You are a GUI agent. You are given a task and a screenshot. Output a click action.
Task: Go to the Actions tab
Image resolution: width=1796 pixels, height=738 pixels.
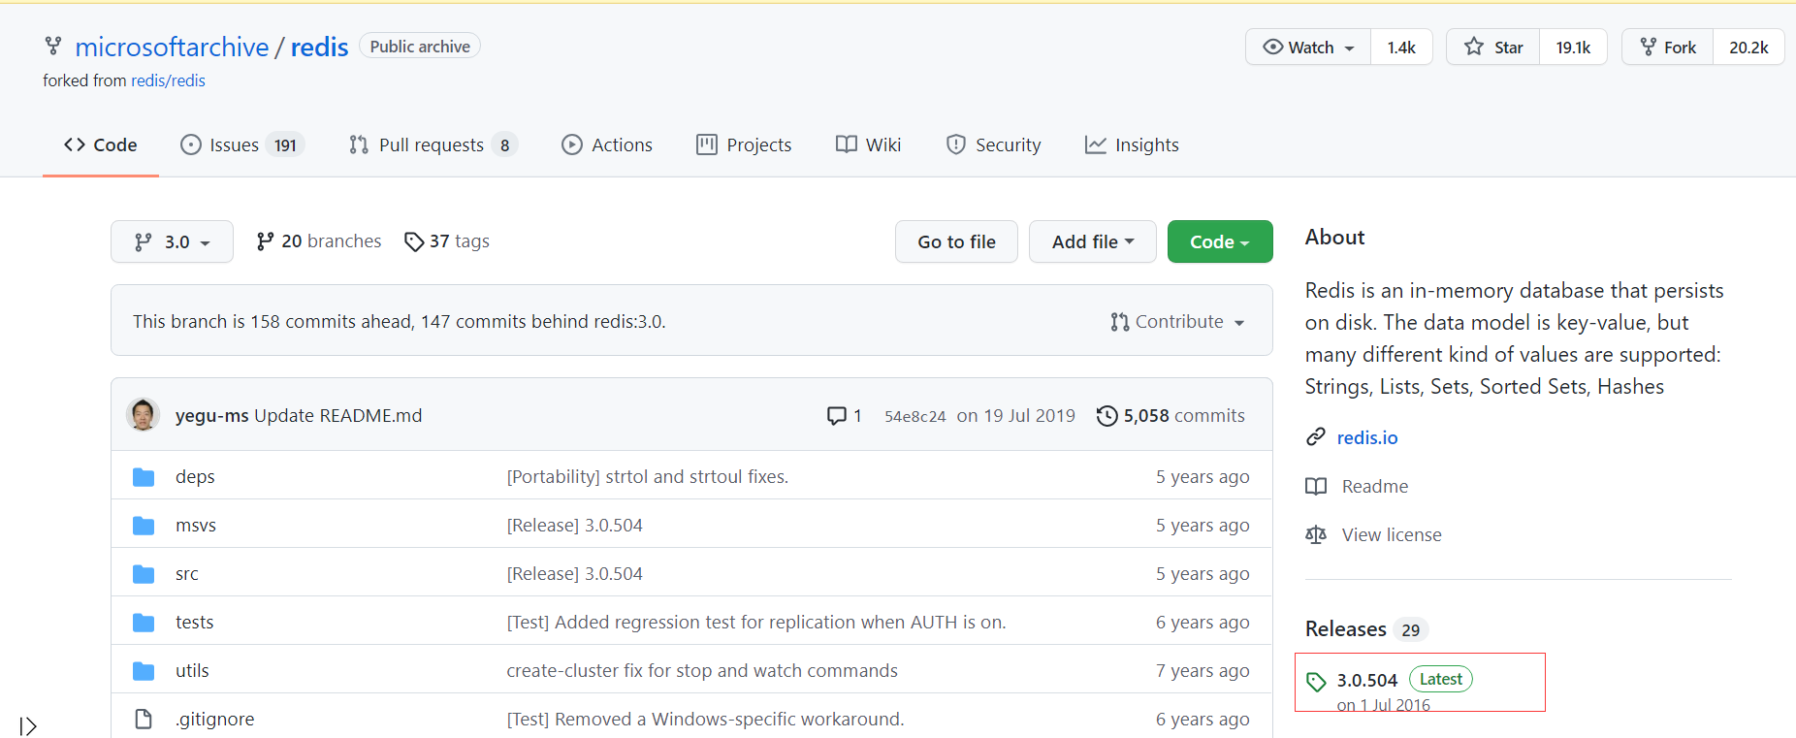(x=607, y=144)
